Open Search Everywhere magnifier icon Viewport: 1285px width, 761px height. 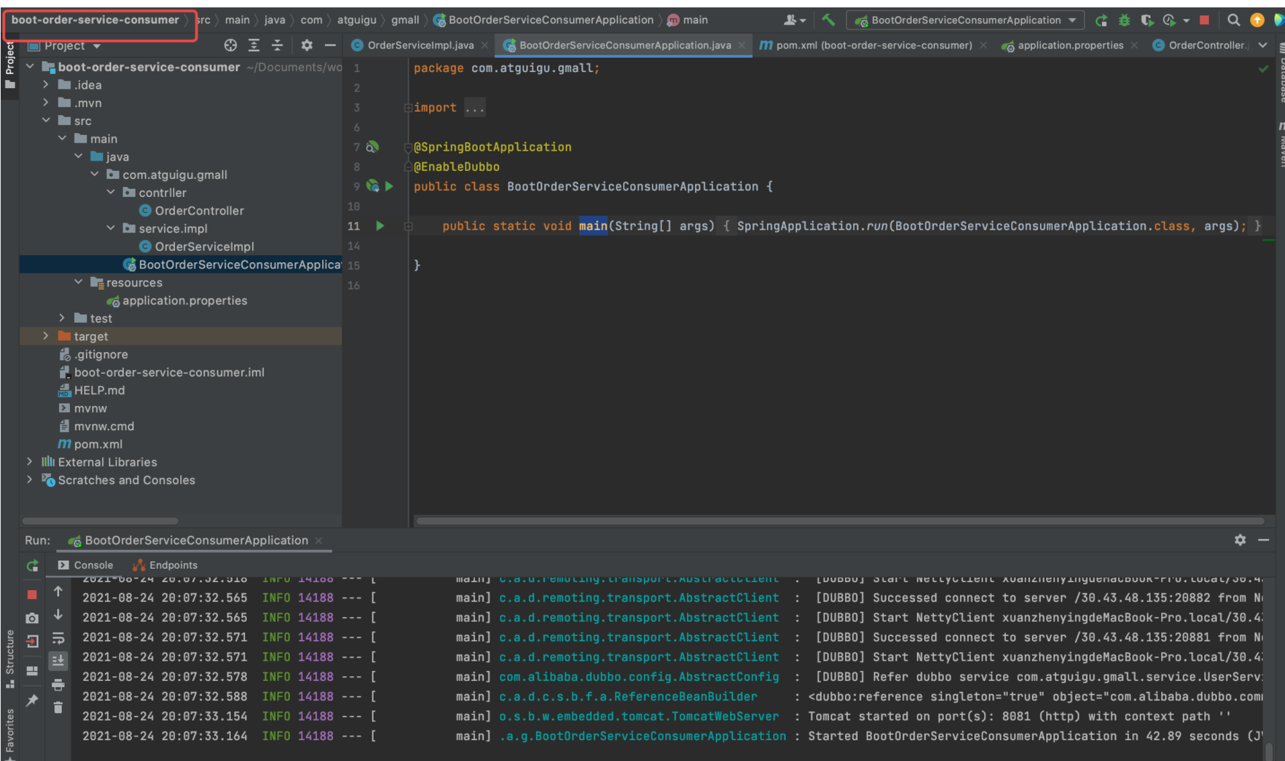pyautogui.click(x=1233, y=20)
